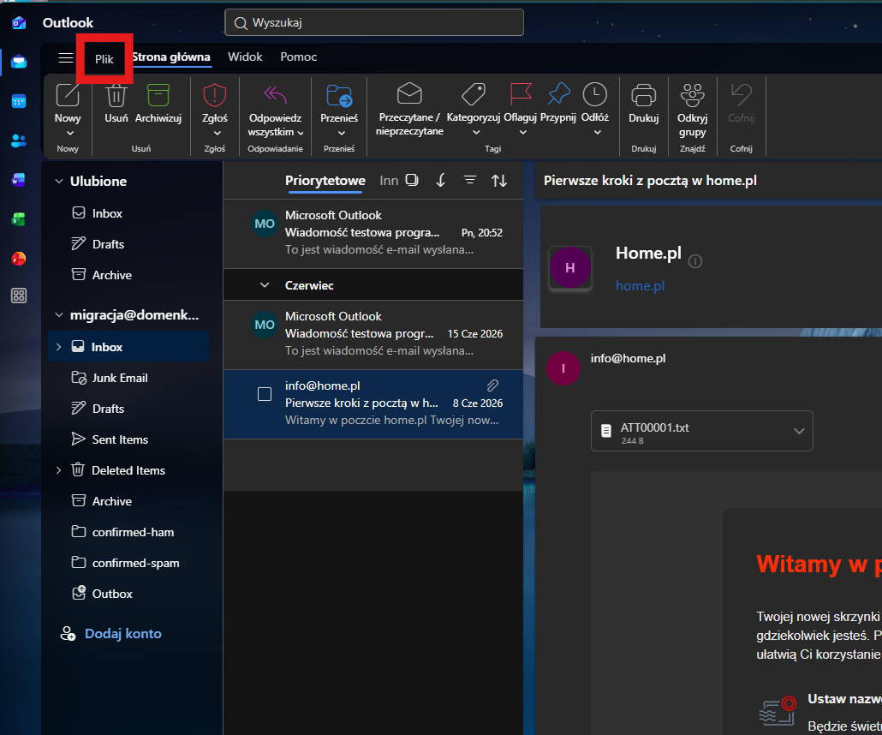The image size is (882, 735).
Task: Toggle the hamburger navigation pane button
Action: pos(66,57)
